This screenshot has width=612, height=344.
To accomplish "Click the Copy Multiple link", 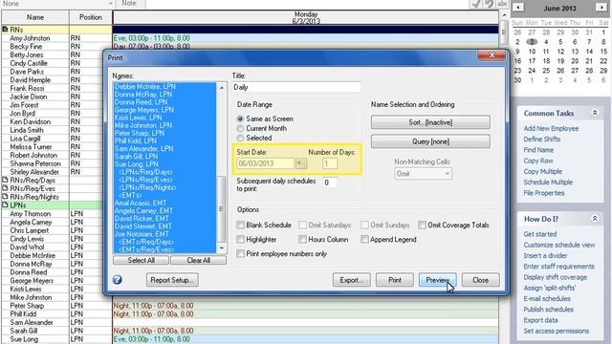I will pos(543,172).
